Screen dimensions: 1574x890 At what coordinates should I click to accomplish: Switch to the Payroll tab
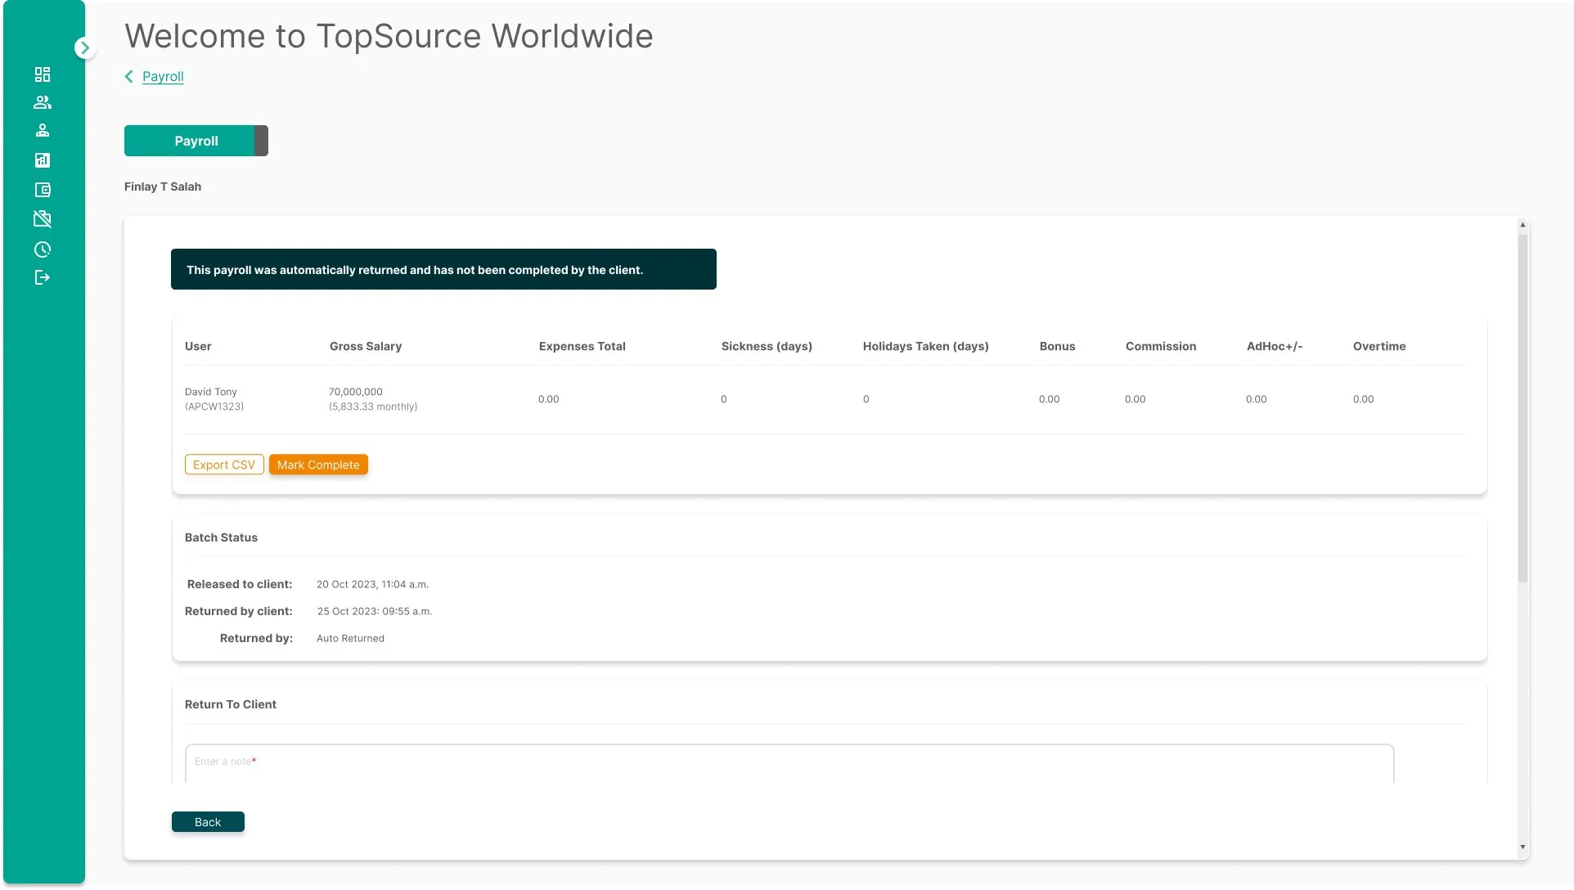pos(196,140)
